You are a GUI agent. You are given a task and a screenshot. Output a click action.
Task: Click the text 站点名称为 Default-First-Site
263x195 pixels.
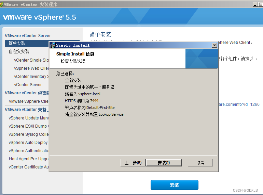click(90, 108)
